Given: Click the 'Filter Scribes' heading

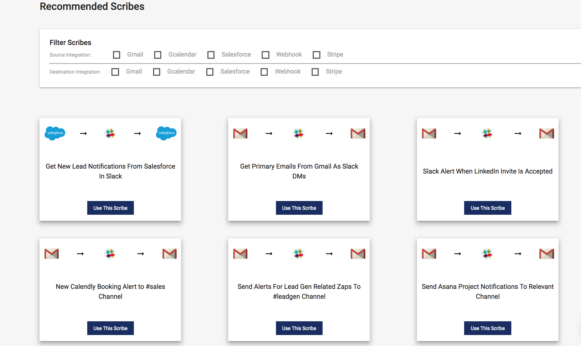Looking at the screenshot, I should click(x=70, y=43).
